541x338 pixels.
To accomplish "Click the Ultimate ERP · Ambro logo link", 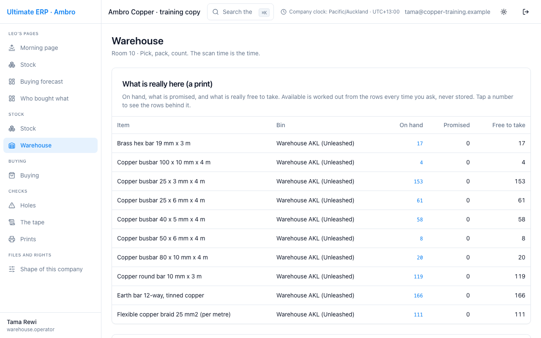I will click(x=41, y=12).
